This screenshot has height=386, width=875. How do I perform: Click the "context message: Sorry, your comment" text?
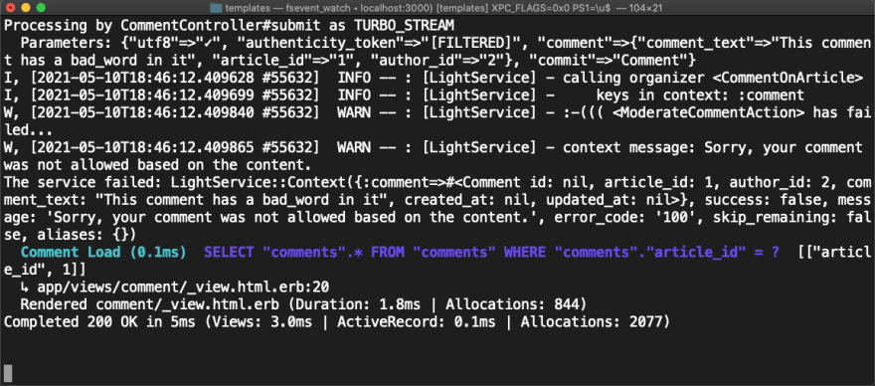(713, 147)
